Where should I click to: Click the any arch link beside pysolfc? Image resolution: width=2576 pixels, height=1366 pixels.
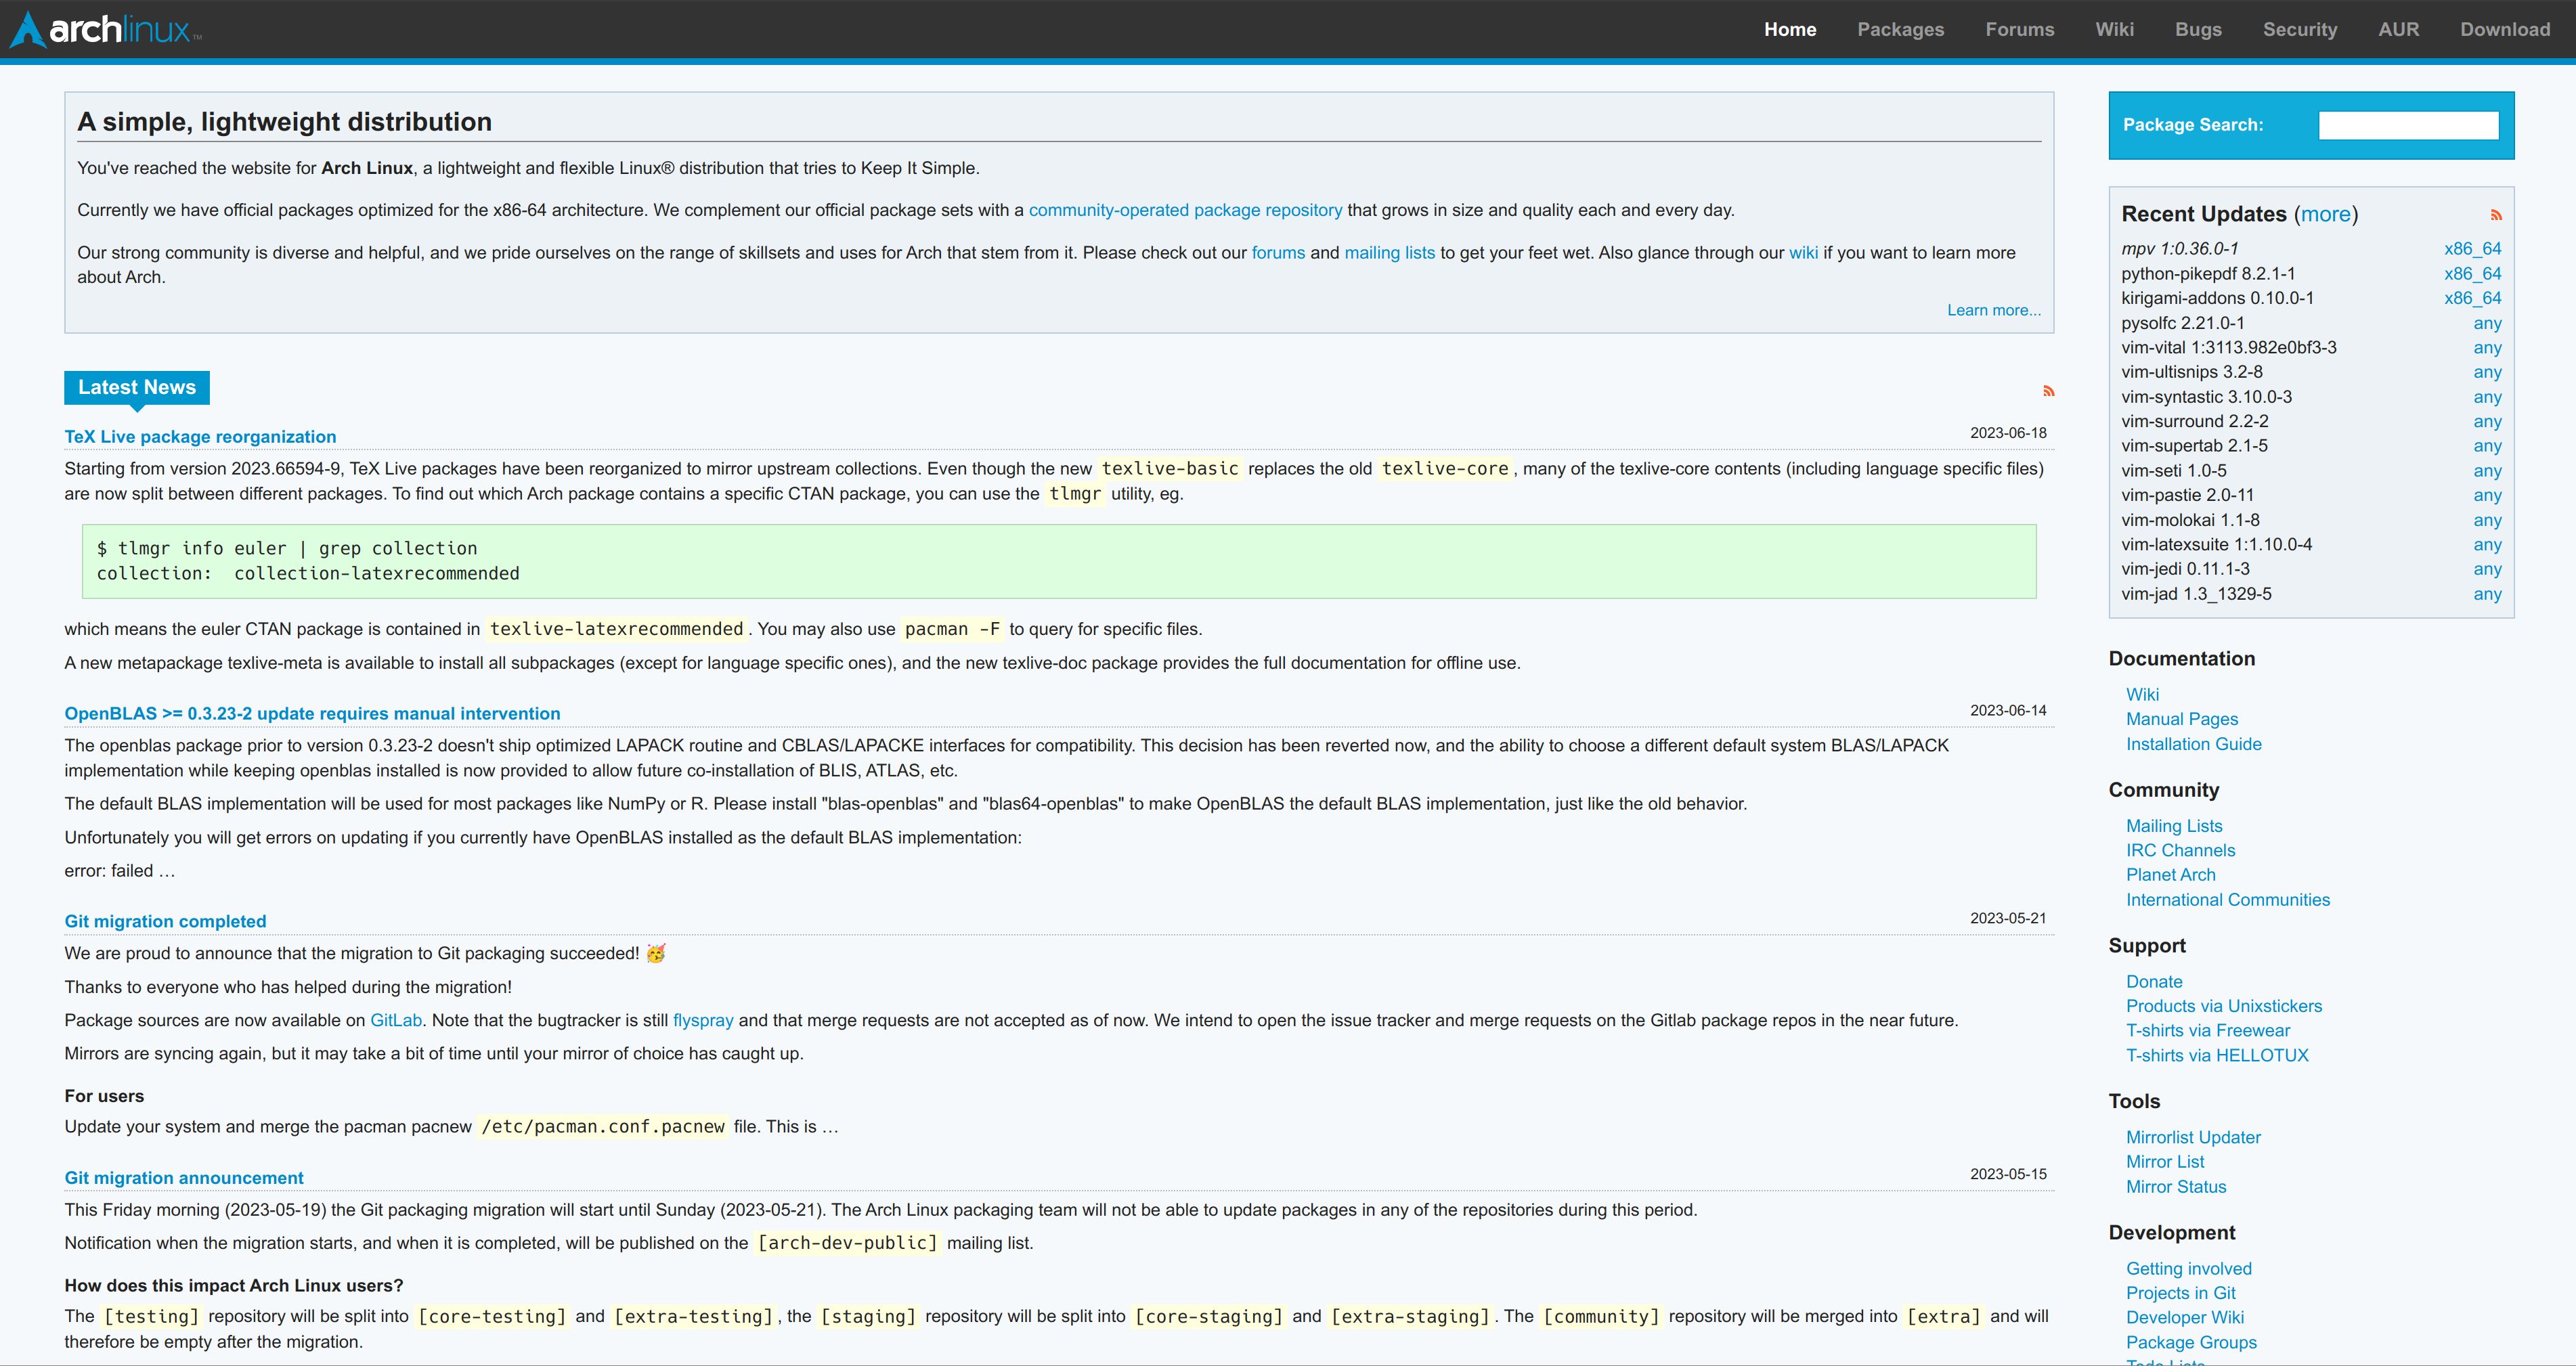pyautogui.click(x=2487, y=323)
